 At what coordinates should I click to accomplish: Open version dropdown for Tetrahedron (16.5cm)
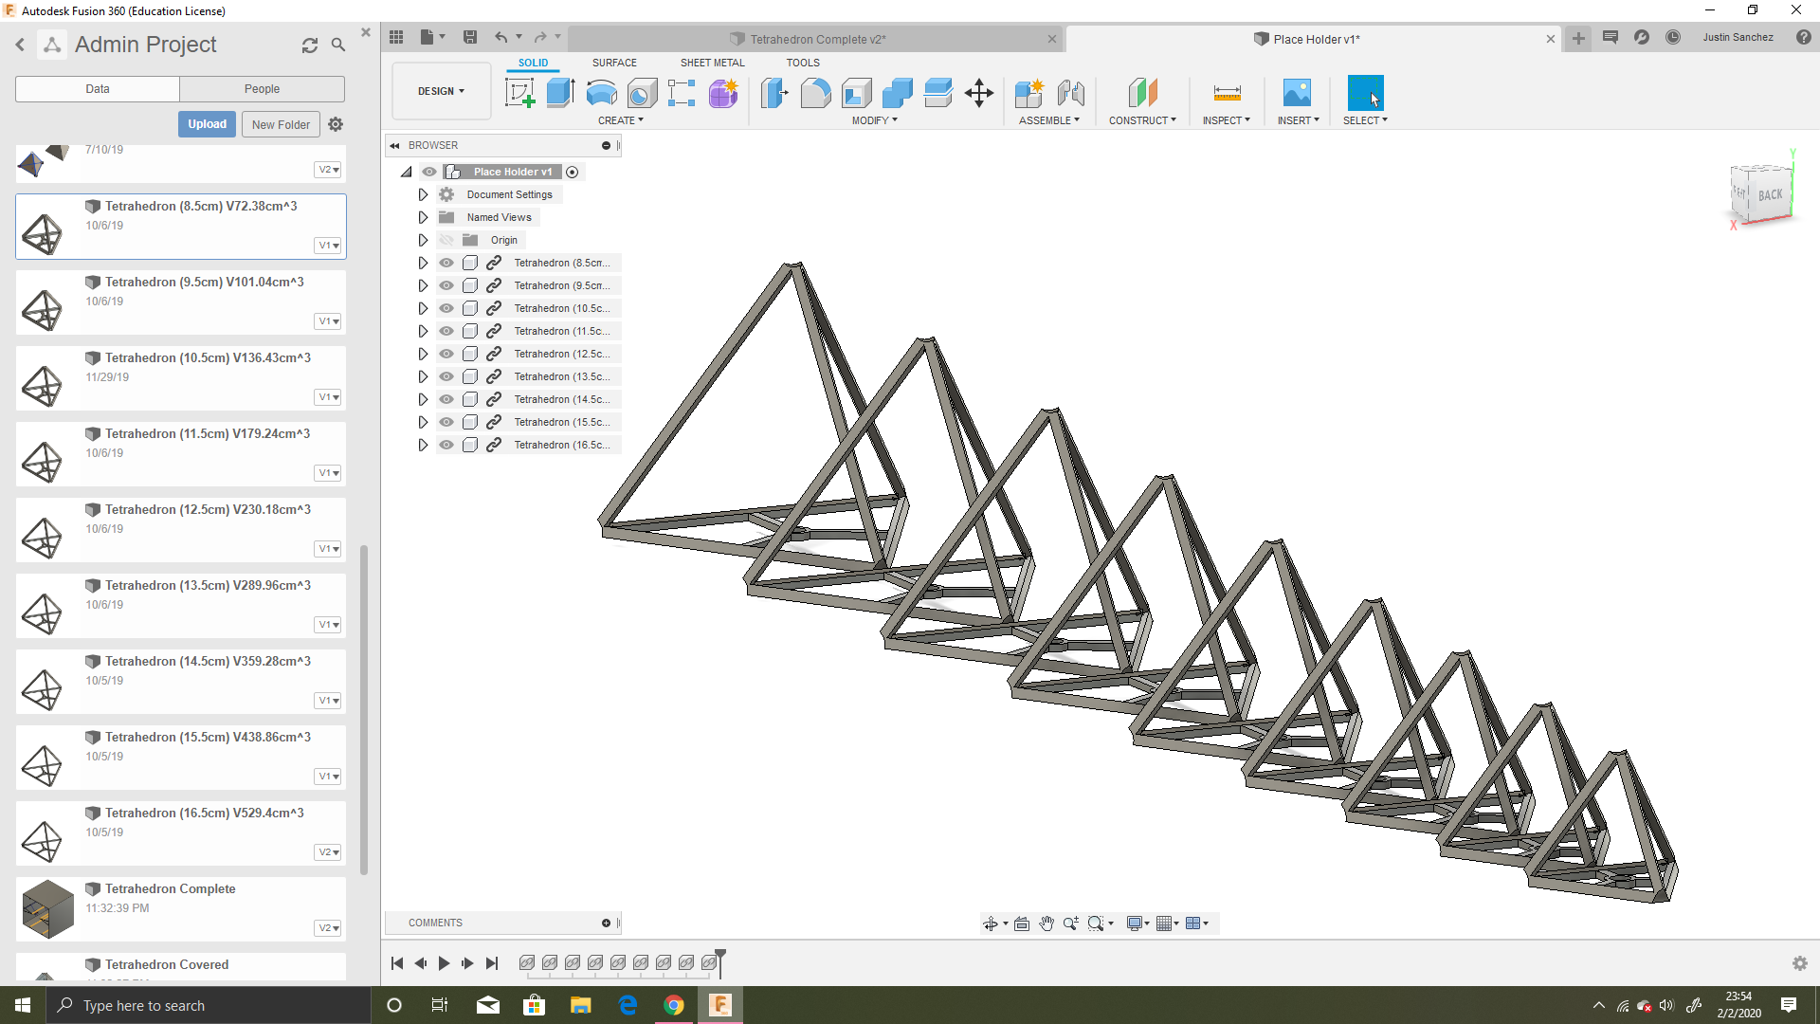[328, 852]
